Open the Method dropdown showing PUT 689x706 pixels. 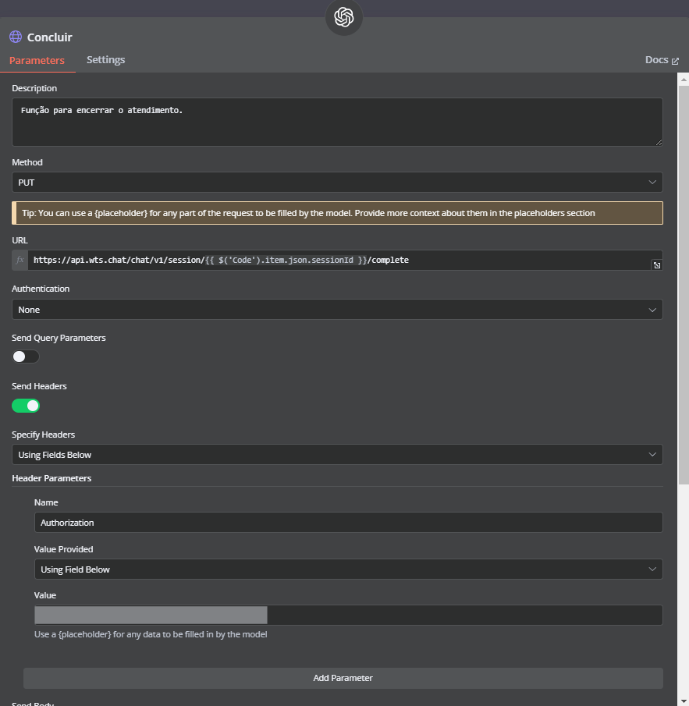[337, 182]
